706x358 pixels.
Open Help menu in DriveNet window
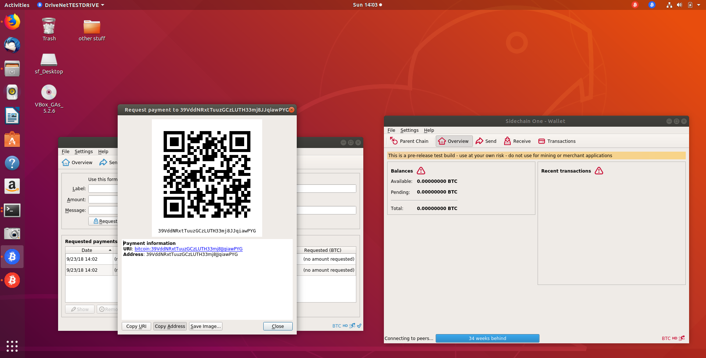click(103, 151)
